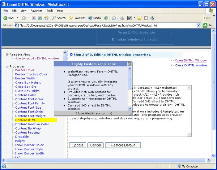The width and height of the screenshot is (217, 170).
Task: Open the Favorites menu
Action: [x=37, y=11]
